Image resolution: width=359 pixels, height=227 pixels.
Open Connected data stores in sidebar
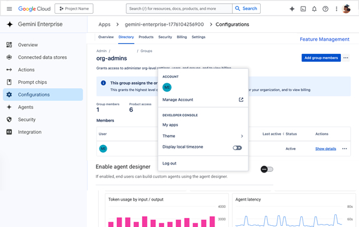(x=43, y=57)
